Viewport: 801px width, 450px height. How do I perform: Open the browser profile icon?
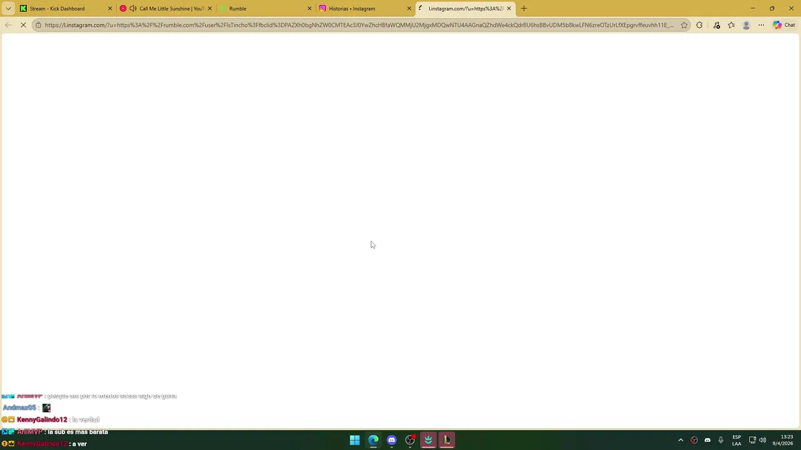coord(746,25)
